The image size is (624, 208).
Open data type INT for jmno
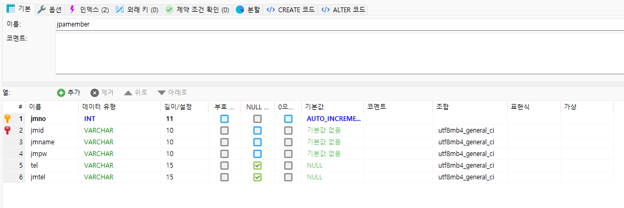point(89,119)
